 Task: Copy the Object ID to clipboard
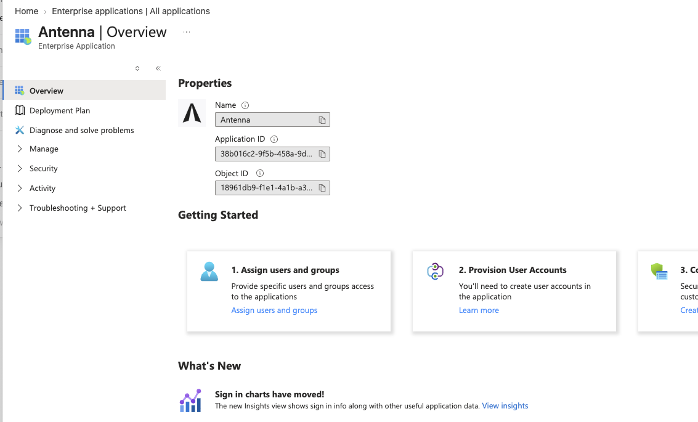tap(322, 188)
